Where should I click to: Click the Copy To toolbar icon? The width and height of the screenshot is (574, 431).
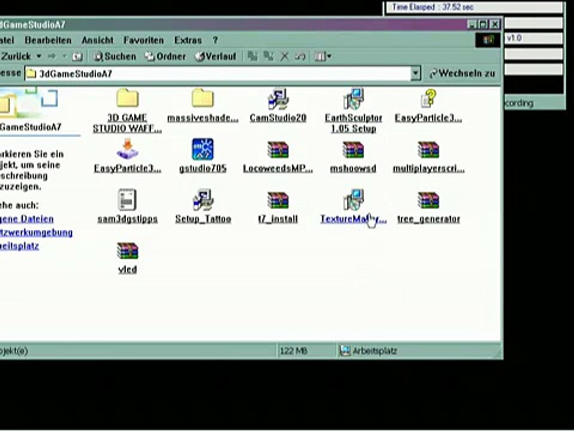coord(268,56)
